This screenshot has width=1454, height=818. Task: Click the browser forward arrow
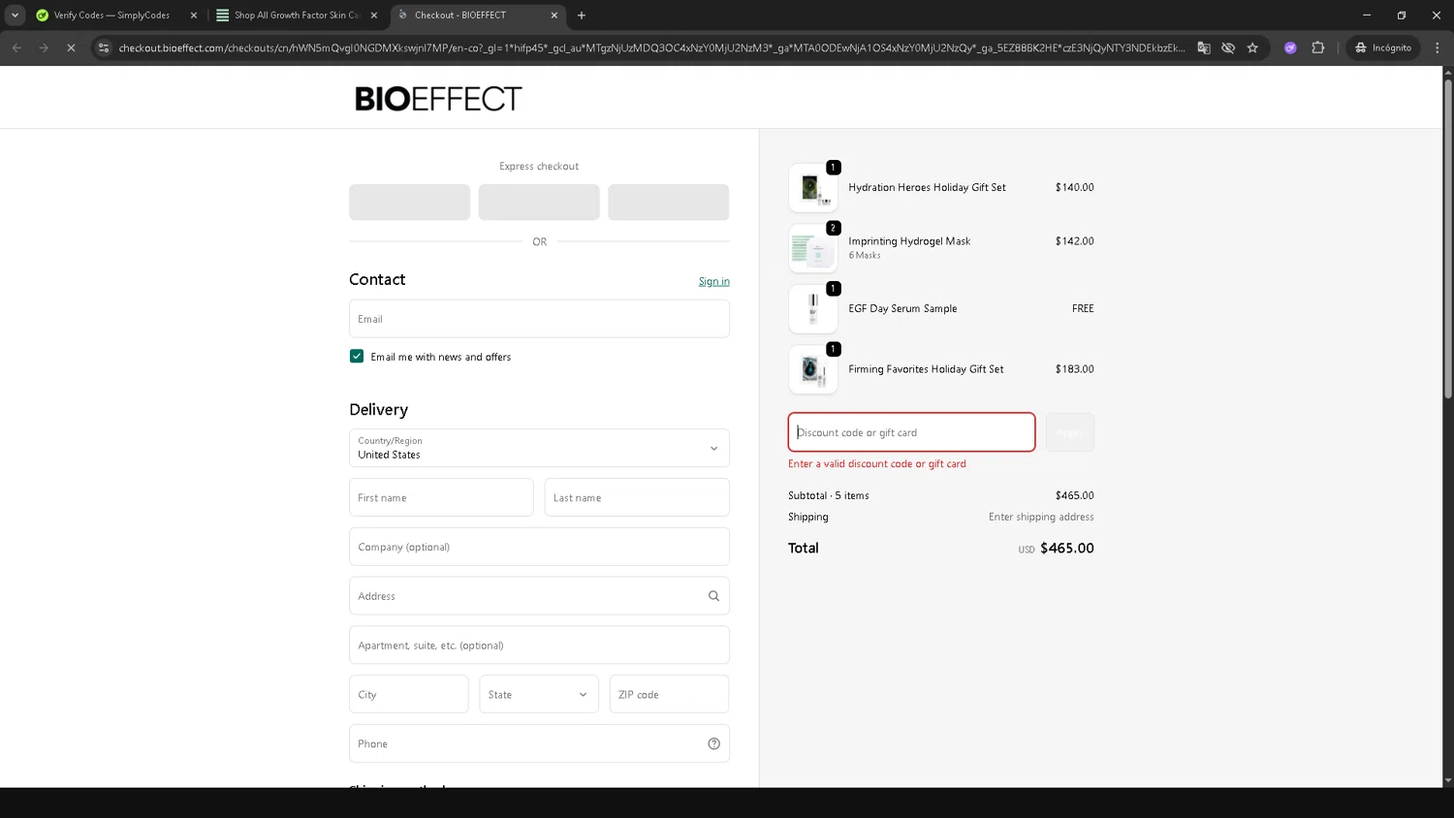pos(44,47)
